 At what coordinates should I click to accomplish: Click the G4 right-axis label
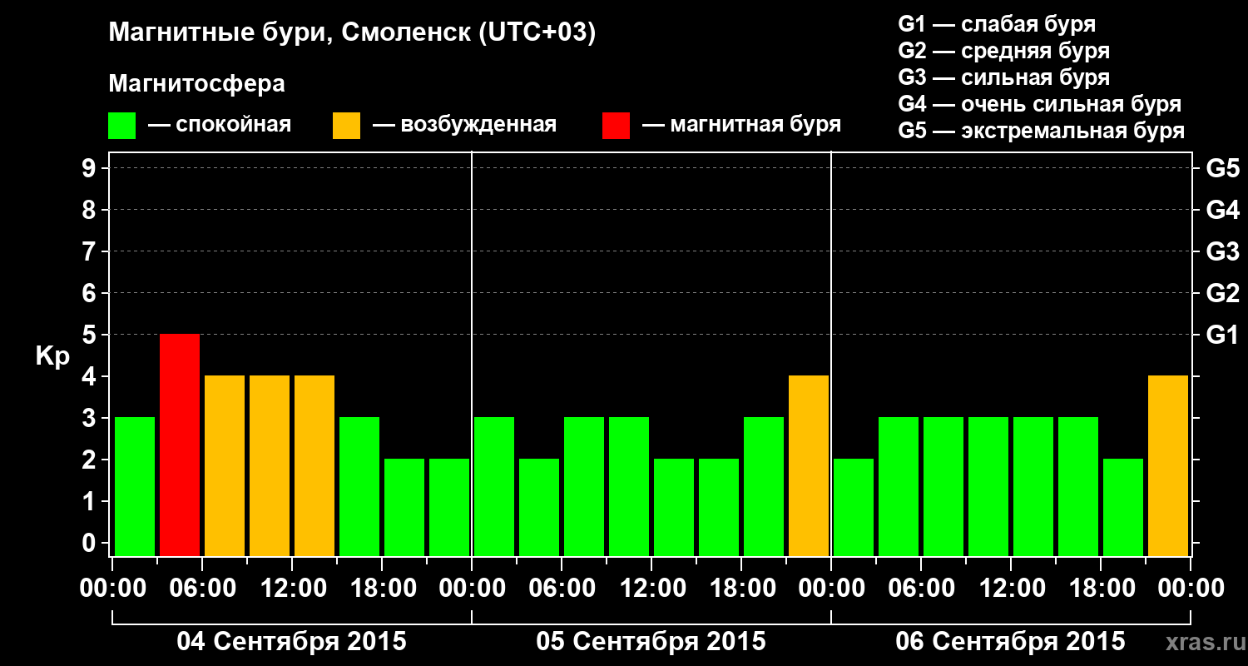(x=1222, y=210)
